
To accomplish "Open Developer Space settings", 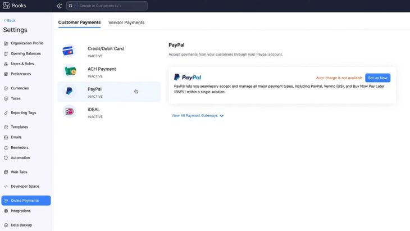I will click(x=26, y=187).
